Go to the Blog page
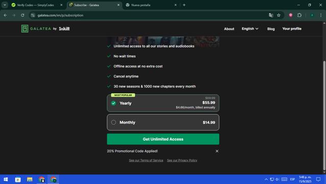The height and width of the screenshot is (184, 326). (271, 29)
